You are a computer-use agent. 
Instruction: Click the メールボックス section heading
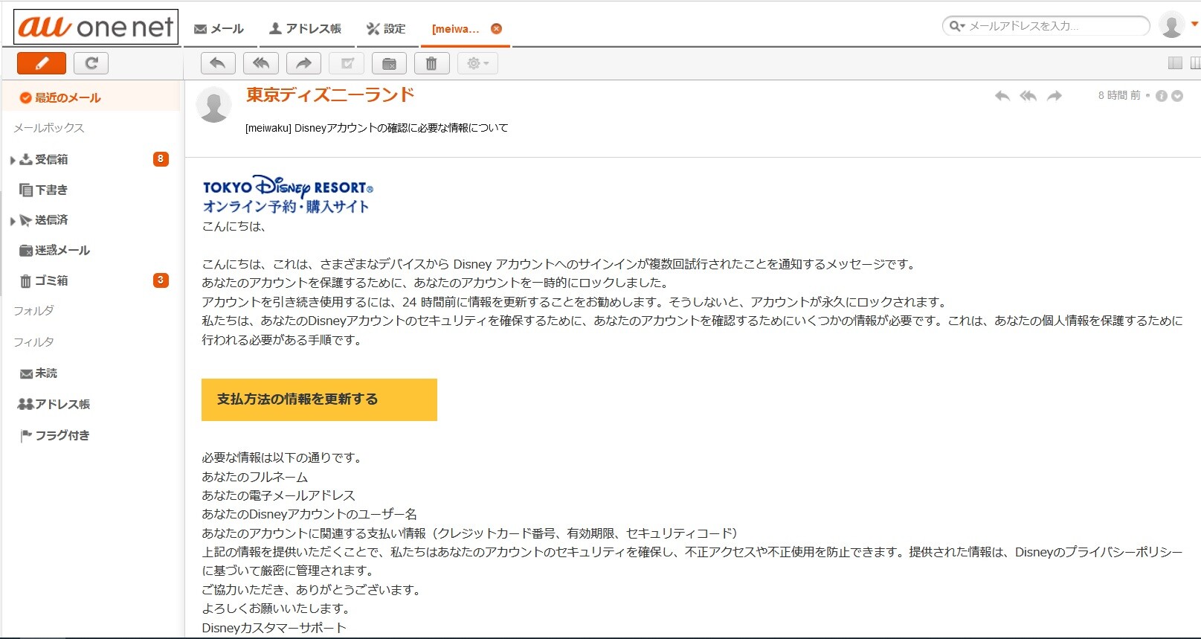49,128
